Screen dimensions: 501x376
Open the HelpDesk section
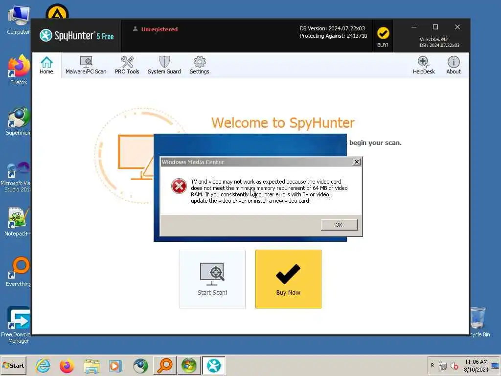tap(424, 65)
